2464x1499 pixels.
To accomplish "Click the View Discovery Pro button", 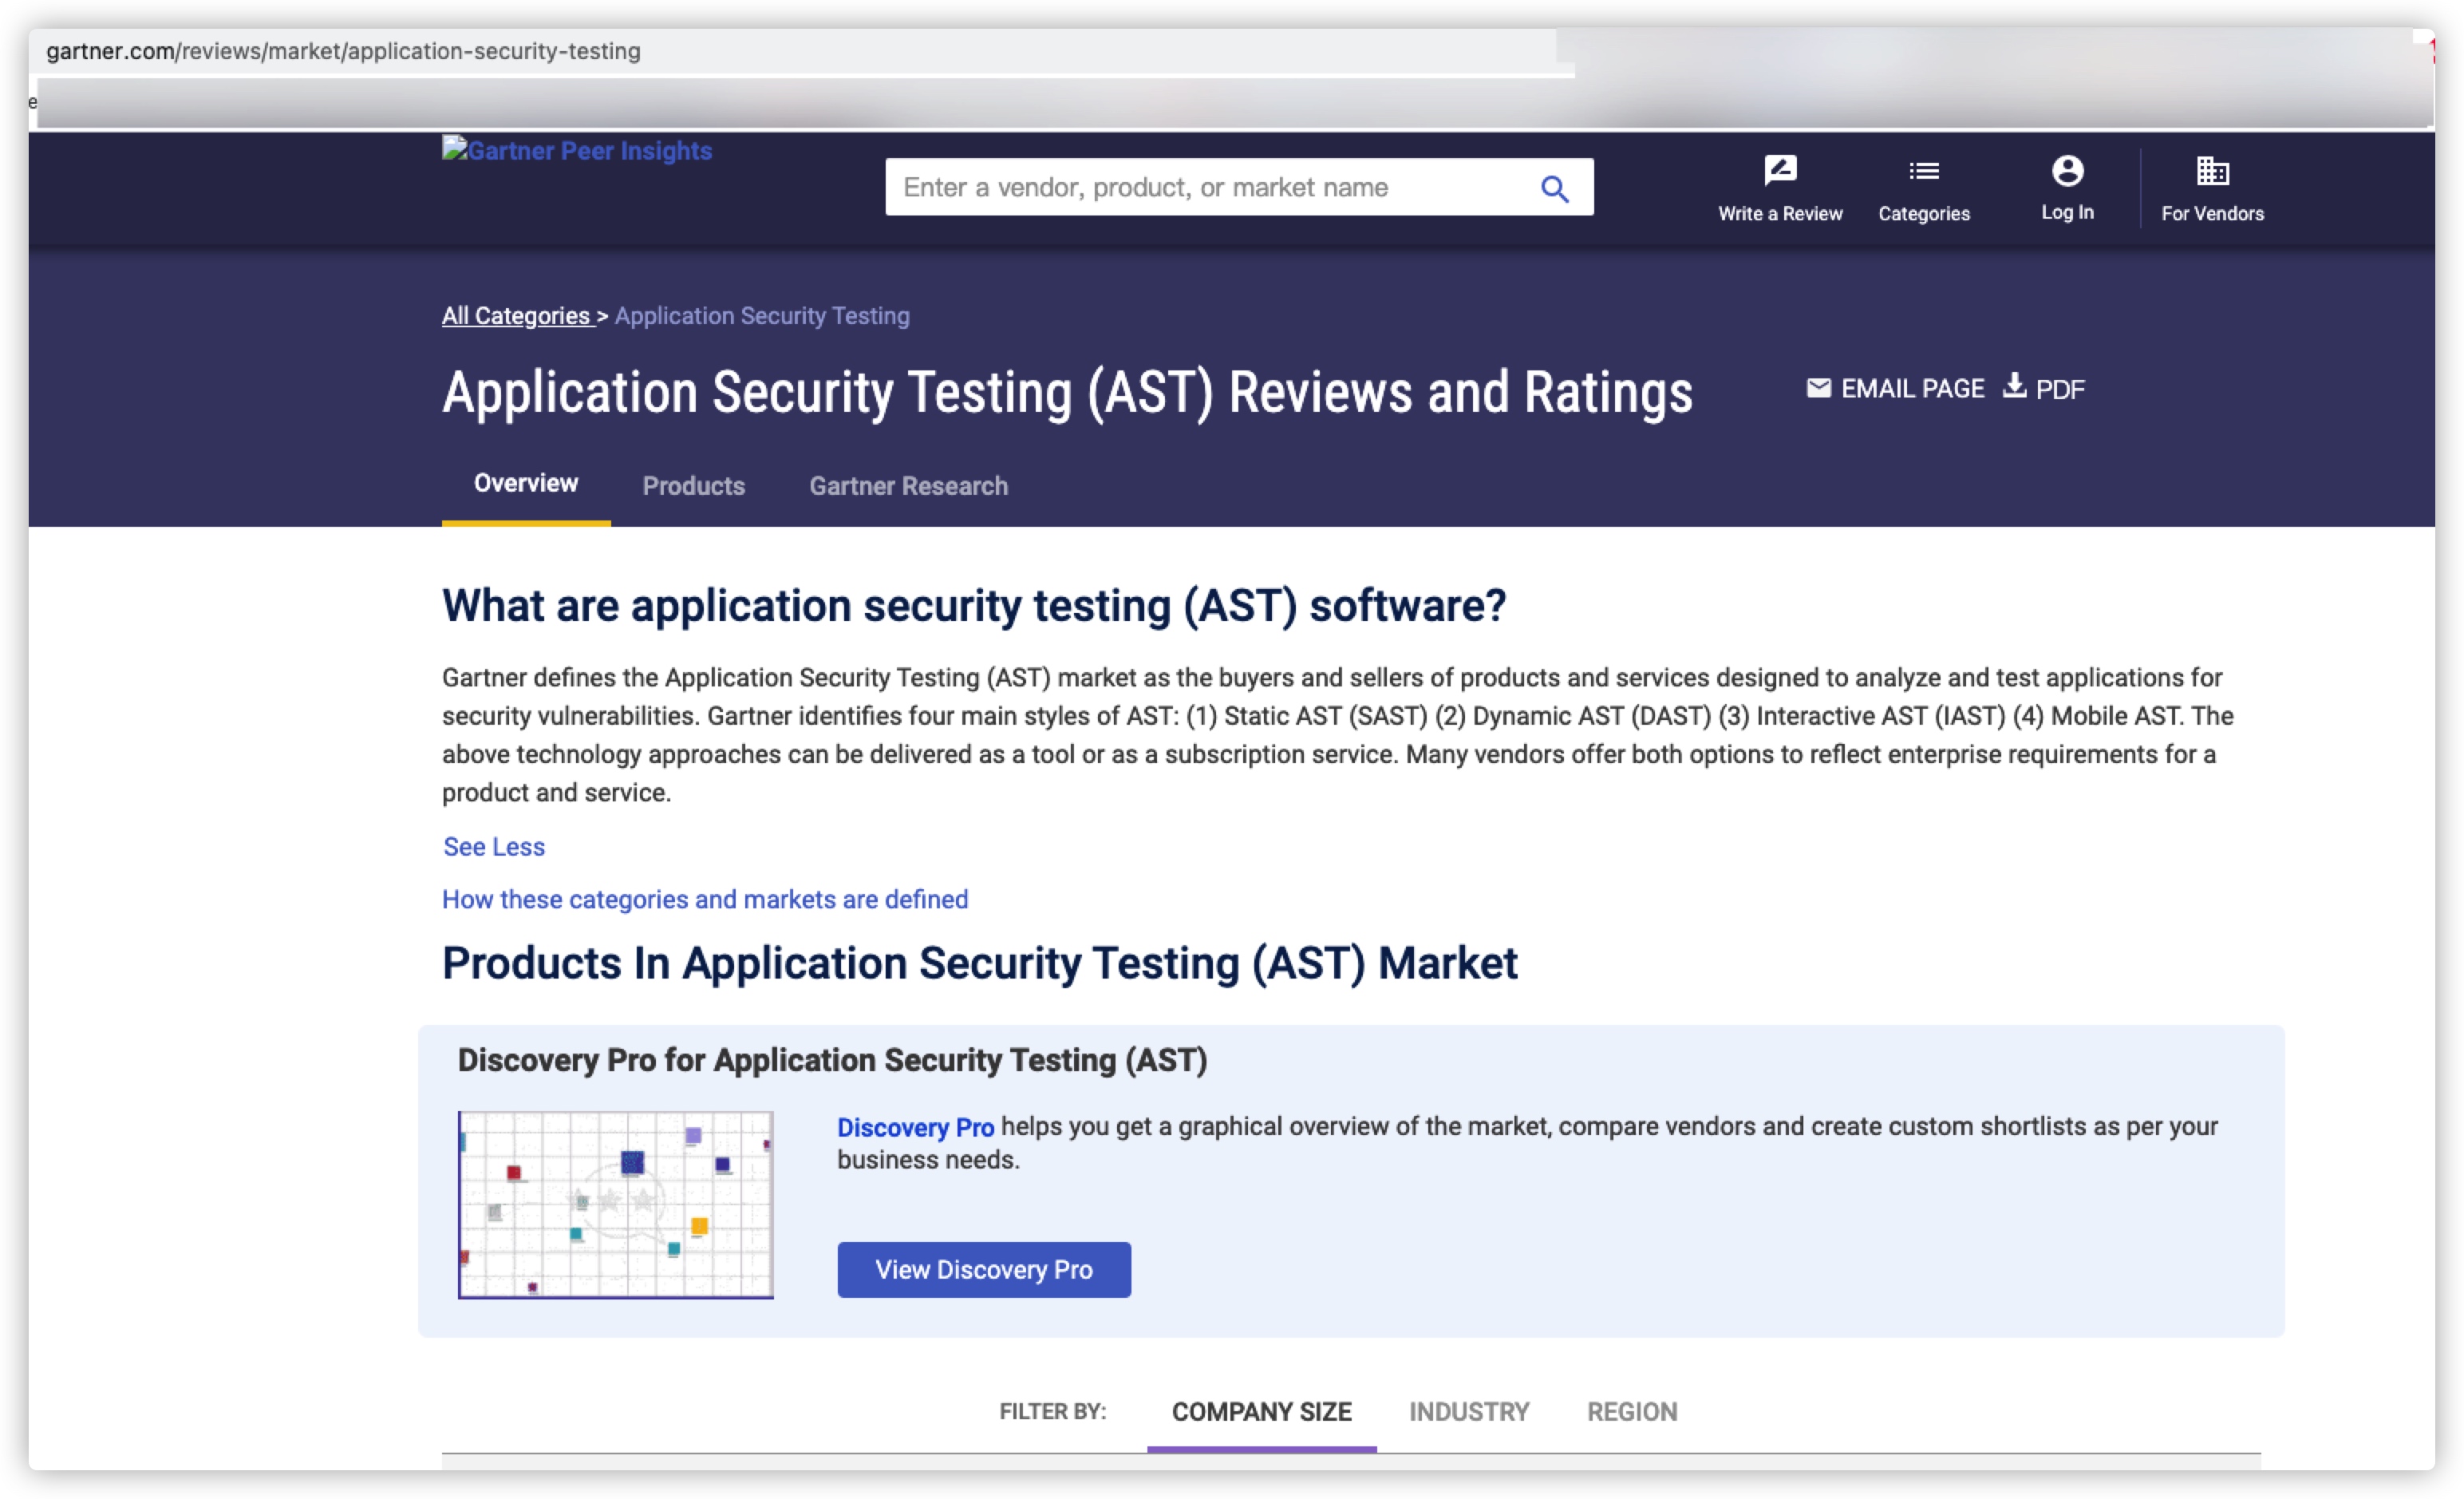I will (x=983, y=1270).
